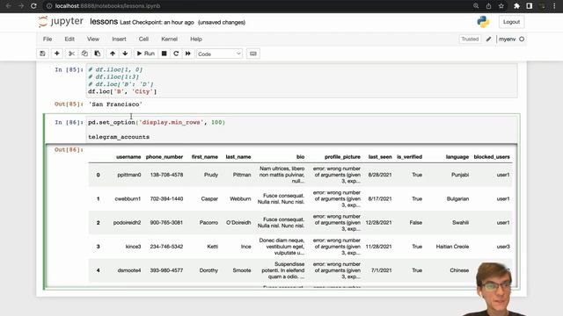The image size is (563, 316).
Task: Click the phone_number column header
Action: tap(165, 157)
